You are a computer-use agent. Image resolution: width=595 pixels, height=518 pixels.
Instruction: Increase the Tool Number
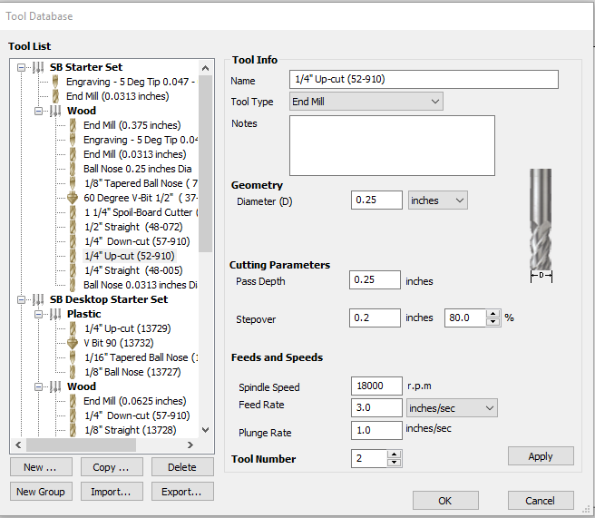coord(395,454)
